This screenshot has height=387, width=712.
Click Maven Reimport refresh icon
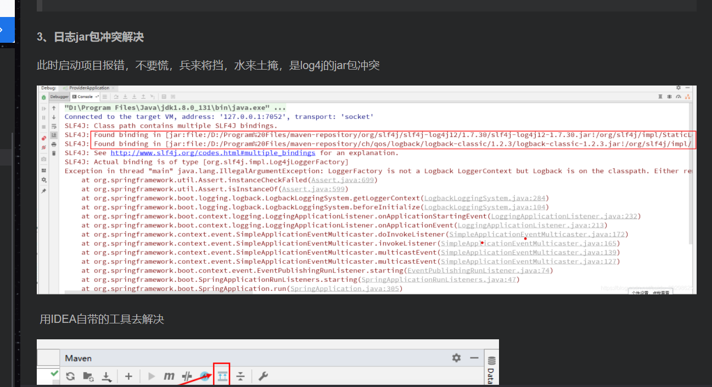70,376
